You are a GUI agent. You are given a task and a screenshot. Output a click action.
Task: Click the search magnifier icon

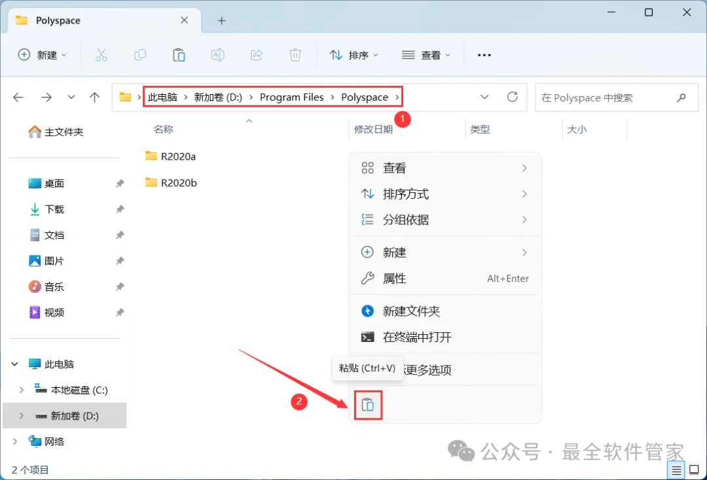681,97
